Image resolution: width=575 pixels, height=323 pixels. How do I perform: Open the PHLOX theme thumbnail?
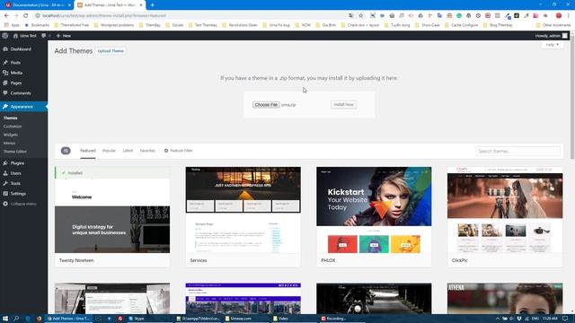click(x=374, y=210)
